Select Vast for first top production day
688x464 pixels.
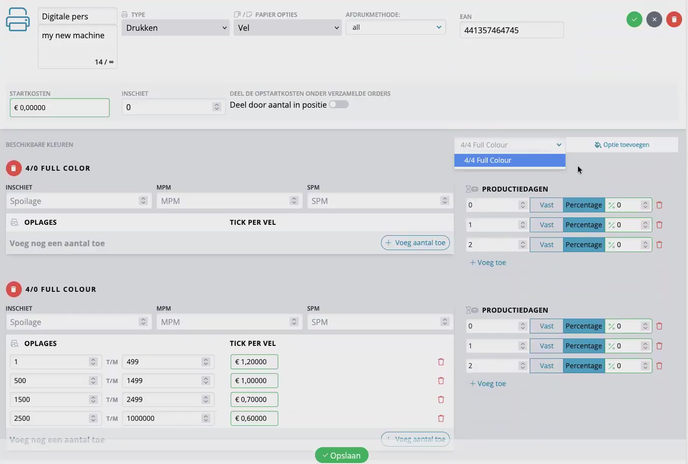click(x=546, y=205)
